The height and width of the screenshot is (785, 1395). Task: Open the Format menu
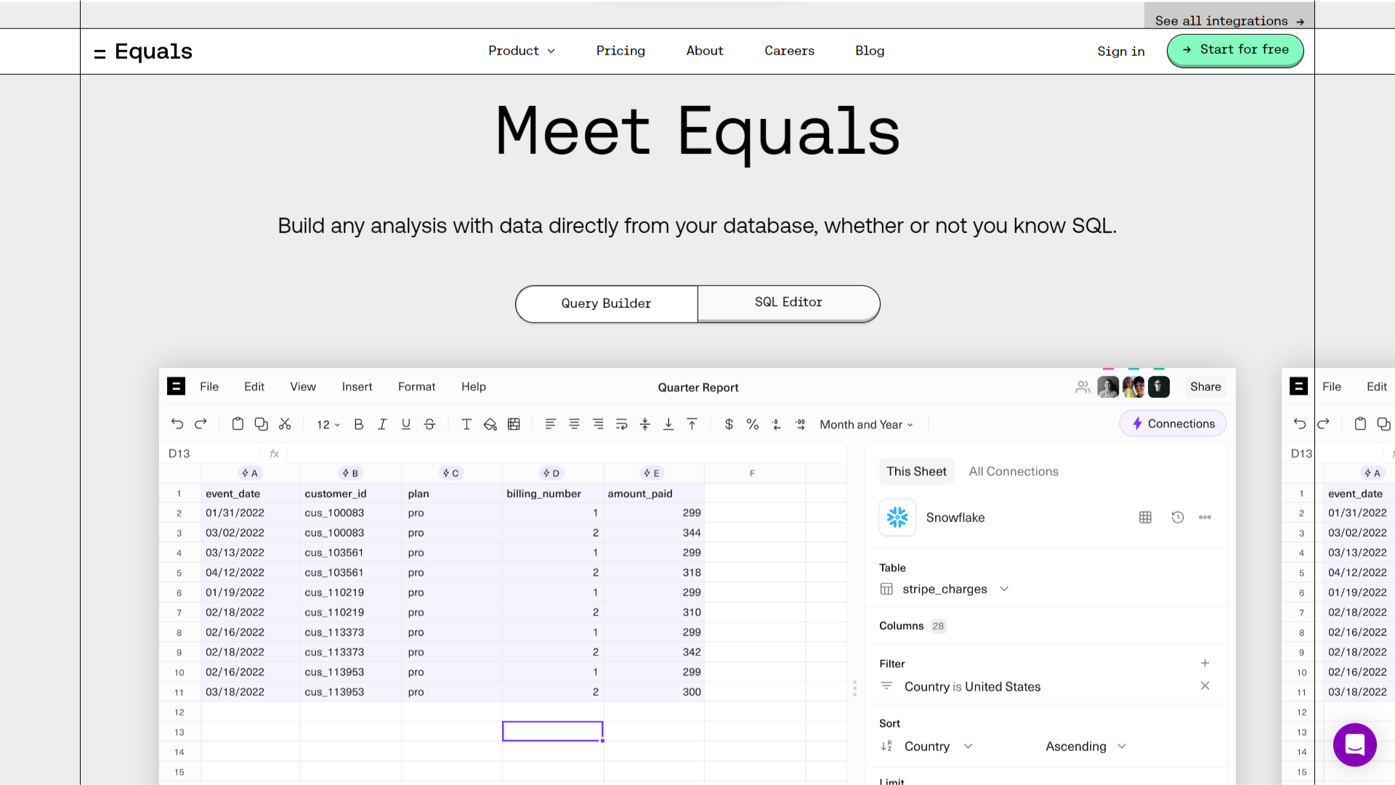point(416,387)
